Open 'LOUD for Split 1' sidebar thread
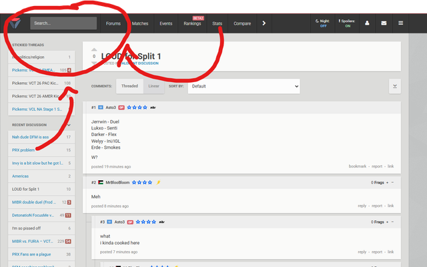Screen dimensions: 427x267 pos(41,190)
